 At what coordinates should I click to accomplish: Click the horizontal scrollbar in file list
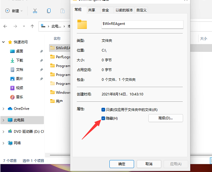[x=60, y=155]
